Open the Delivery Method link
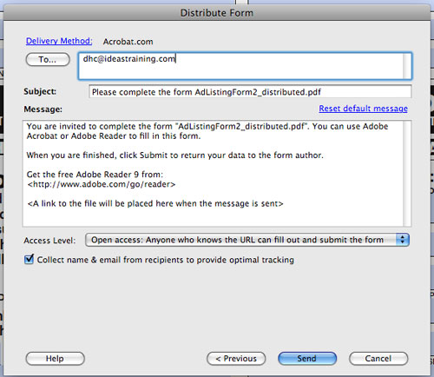434x377 pixels. click(59, 41)
